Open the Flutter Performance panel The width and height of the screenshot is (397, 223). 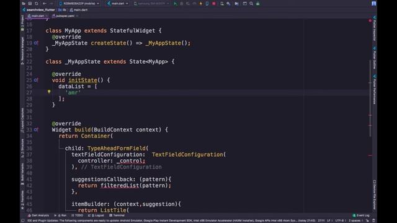coord(375,89)
